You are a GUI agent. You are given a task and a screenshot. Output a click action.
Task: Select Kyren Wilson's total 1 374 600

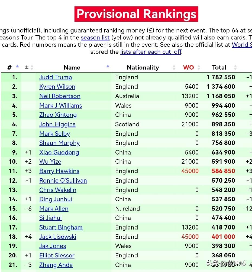pyautogui.click(x=221, y=87)
